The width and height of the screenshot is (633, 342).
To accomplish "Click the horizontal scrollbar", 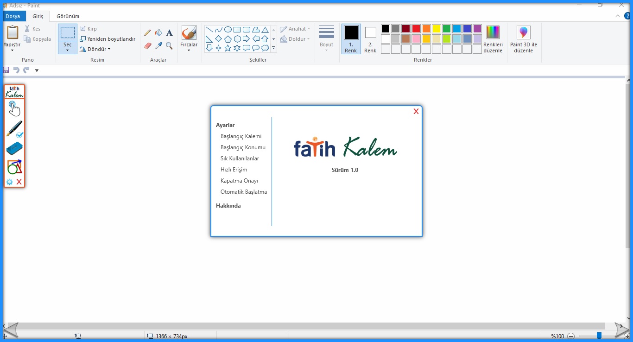I will [306, 326].
